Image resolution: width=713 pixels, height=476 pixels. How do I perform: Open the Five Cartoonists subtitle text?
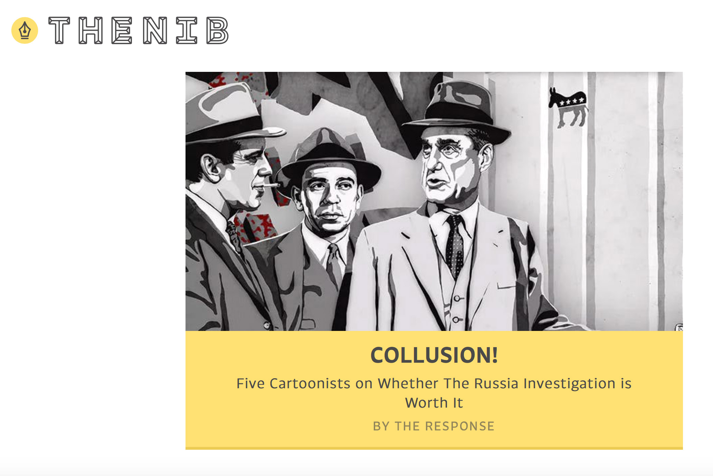pyautogui.click(x=434, y=393)
